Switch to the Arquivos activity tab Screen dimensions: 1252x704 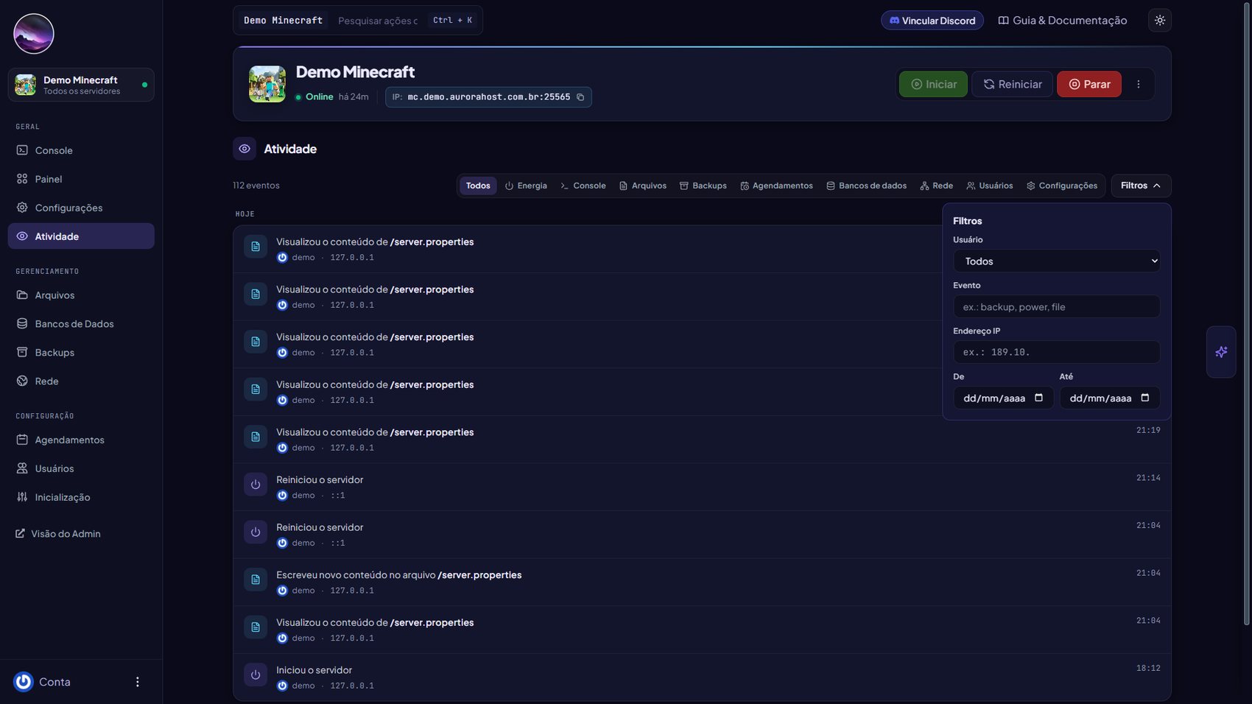(x=643, y=186)
